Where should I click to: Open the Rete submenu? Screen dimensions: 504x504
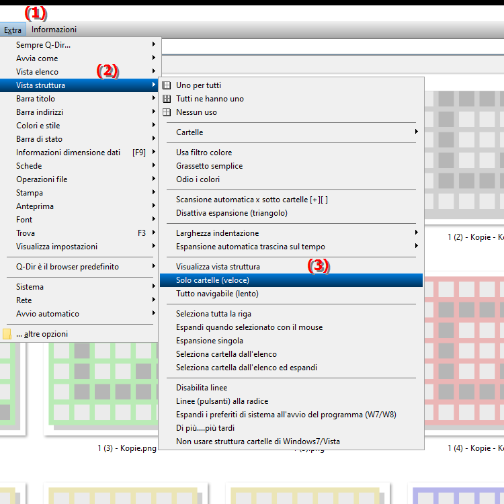pyautogui.click(x=79, y=300)
